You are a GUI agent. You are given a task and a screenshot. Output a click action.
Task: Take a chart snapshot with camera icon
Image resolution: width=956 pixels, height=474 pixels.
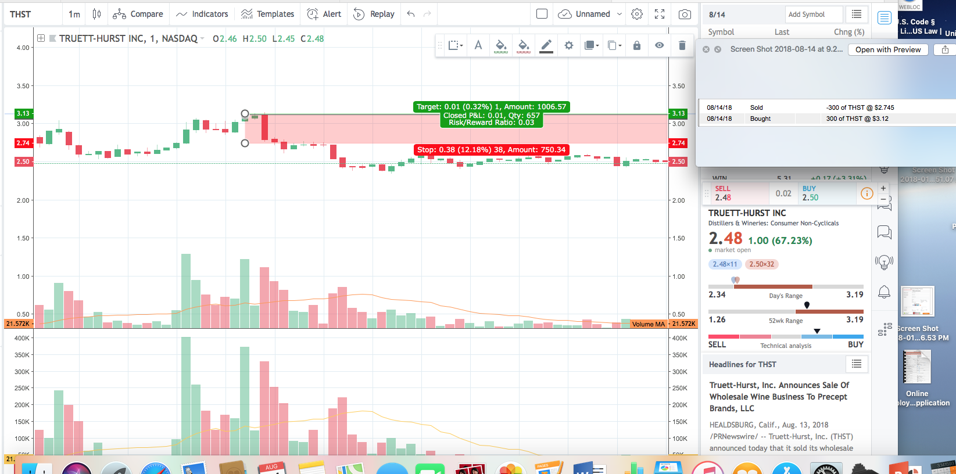(x=685, y=14)
